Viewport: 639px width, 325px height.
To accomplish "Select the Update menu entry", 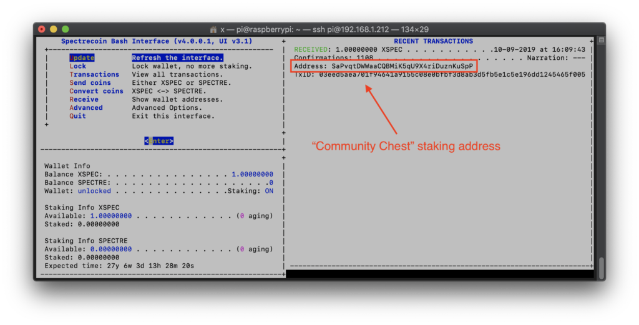I will pyautogui.click(x=82, y=58).
